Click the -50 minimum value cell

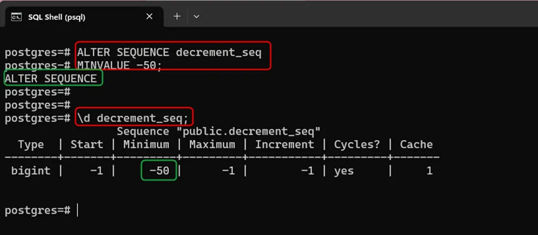[x=159, y=171]
